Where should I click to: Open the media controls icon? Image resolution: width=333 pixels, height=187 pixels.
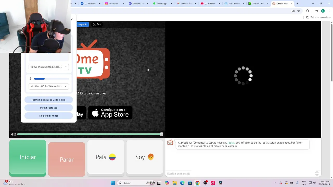[x=317, y=11]
